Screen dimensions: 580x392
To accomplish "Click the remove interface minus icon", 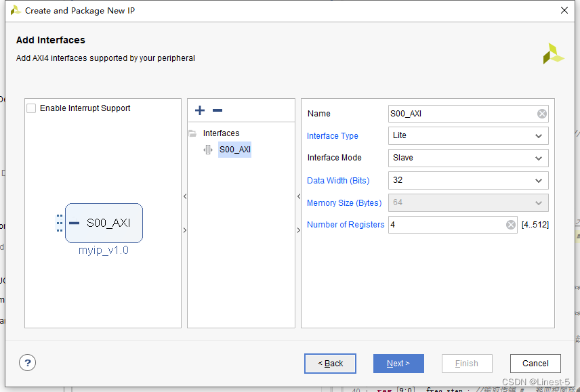I will tap(217, 110).
